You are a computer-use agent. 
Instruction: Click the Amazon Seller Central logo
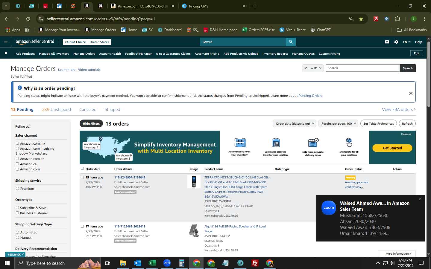pos(35,42)
